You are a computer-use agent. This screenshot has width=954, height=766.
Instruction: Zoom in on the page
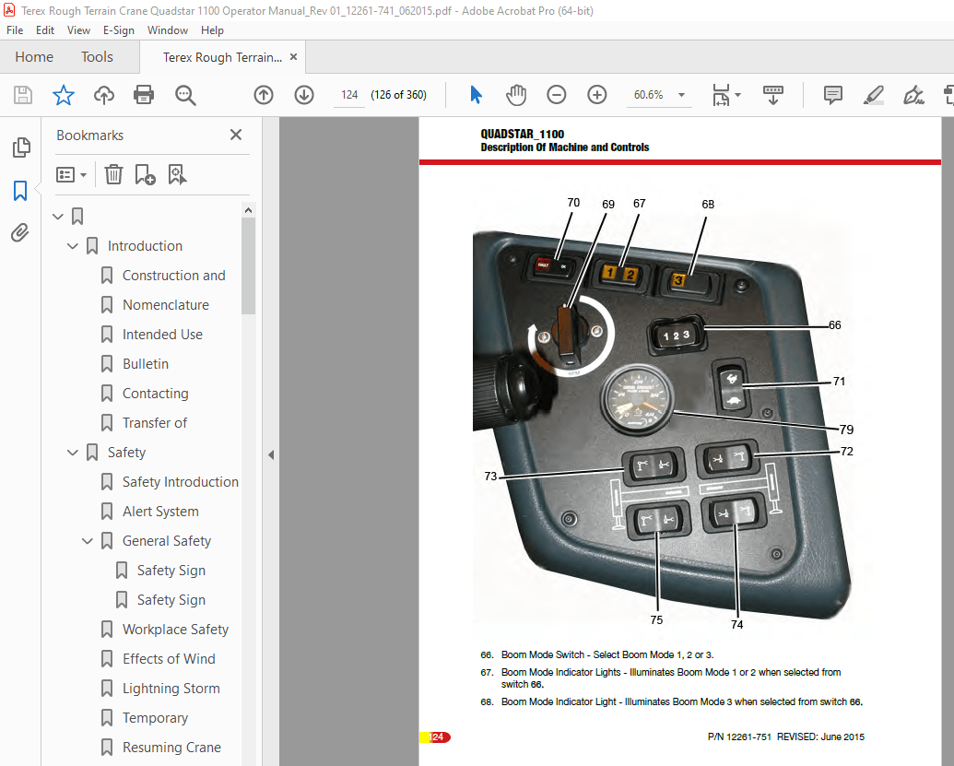coord(597,95)
